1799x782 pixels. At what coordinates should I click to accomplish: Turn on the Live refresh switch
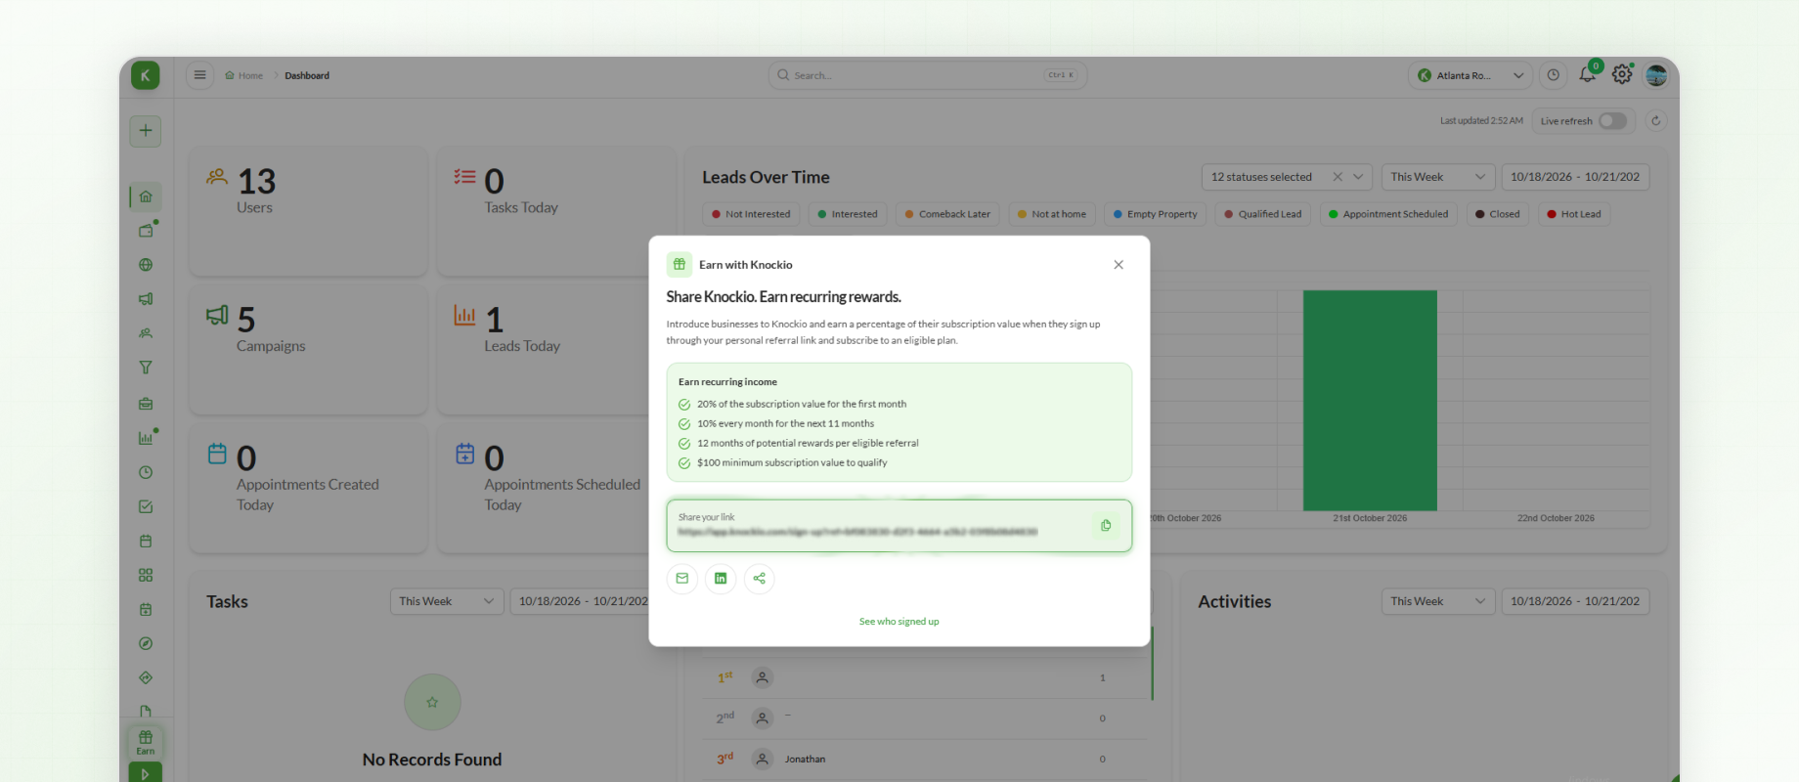1613,121
